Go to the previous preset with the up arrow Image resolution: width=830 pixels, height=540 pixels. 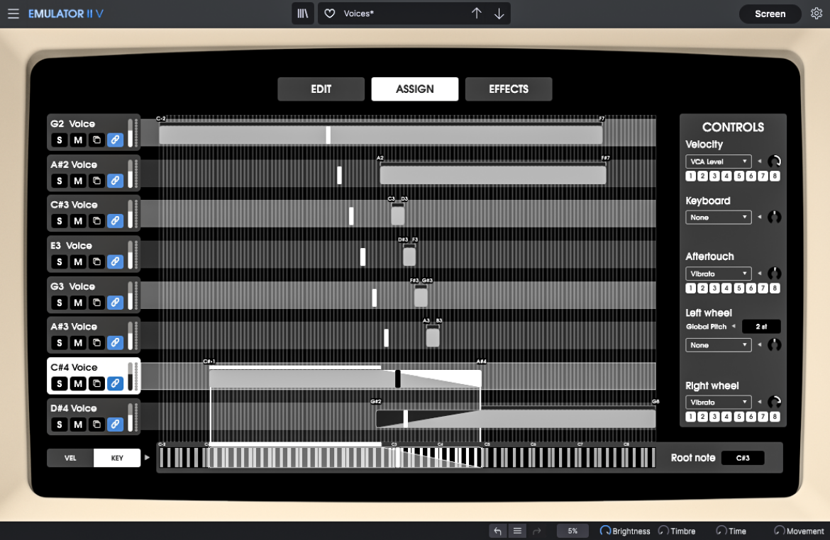click(477, 13)
